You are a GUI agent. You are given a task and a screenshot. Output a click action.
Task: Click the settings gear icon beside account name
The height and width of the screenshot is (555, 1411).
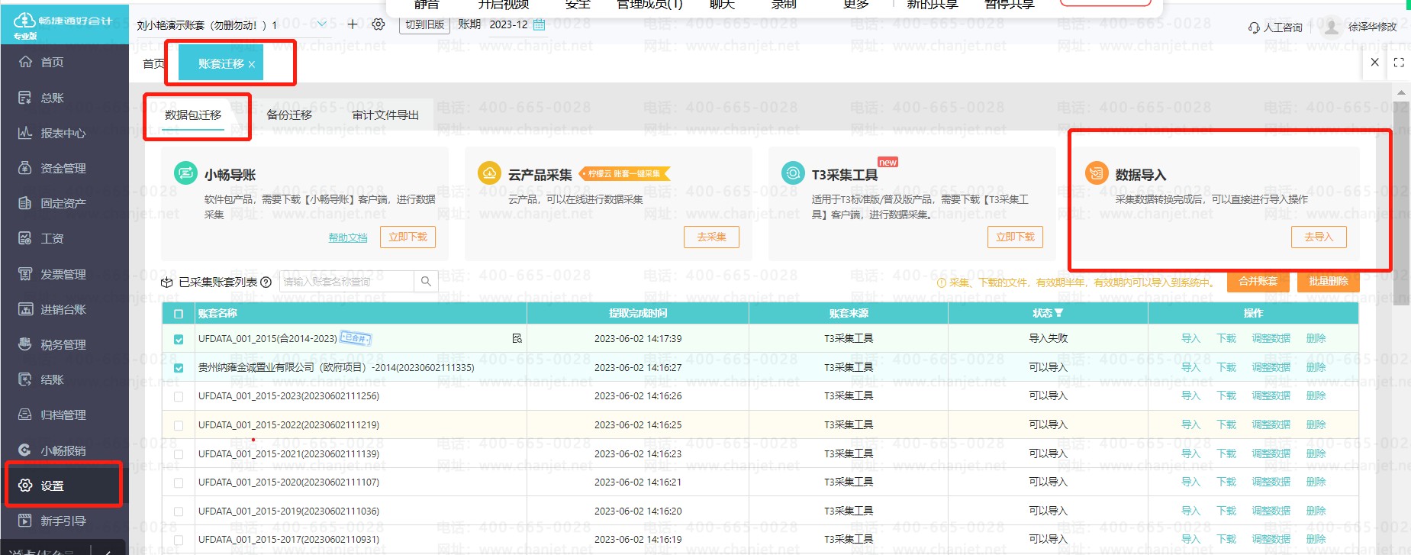point(379,24)
